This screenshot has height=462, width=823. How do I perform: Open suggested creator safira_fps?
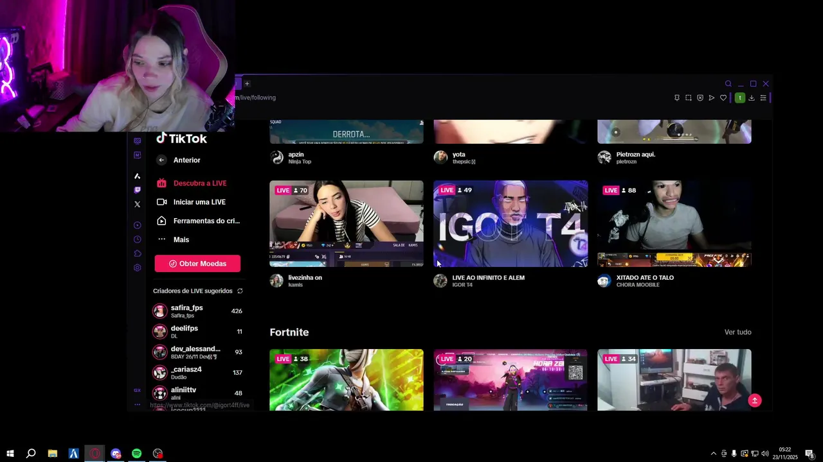[197, 311]
